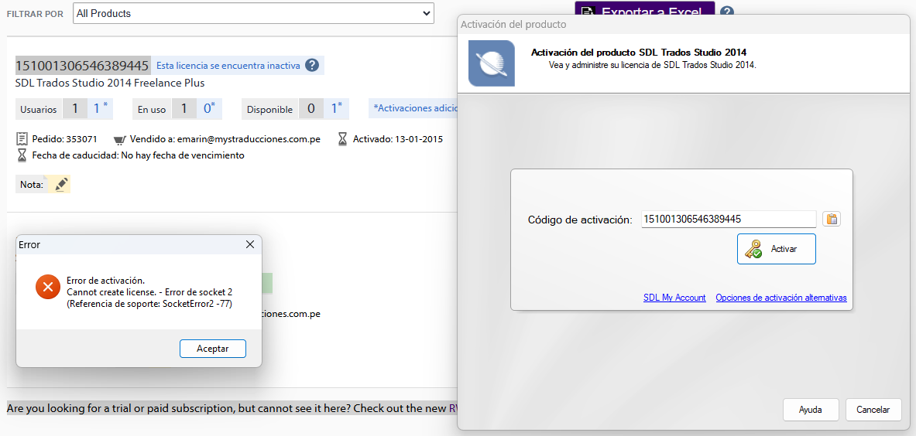The width and height of the screenshot is (916, 436).
Task: Click the Activado hourglass icon
Action: pos(343,139)
